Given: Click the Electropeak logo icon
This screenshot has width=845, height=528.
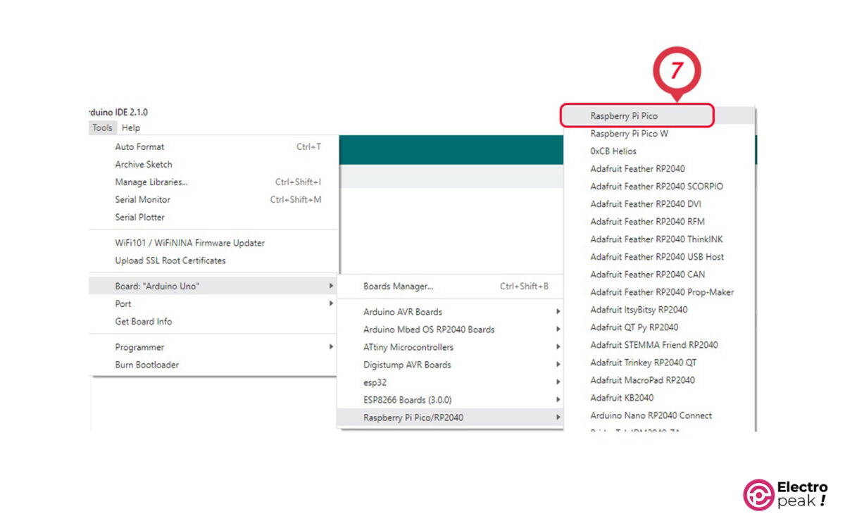Looking at the screenshot, I should pyautogui.click(x=758, y=494).
